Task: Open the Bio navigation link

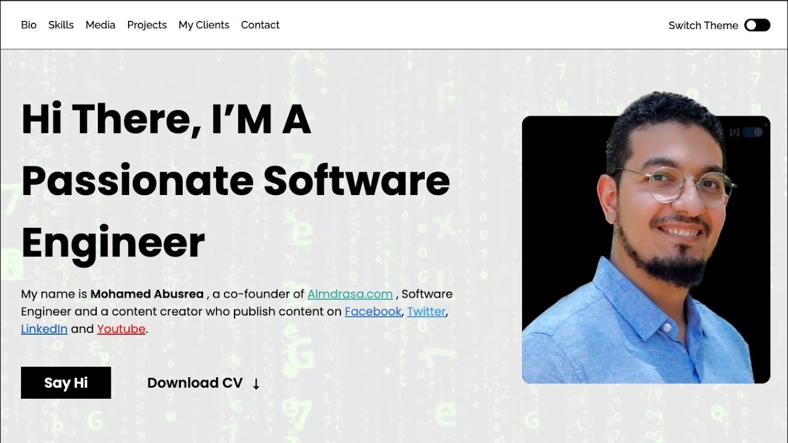Action: [29, 25]
